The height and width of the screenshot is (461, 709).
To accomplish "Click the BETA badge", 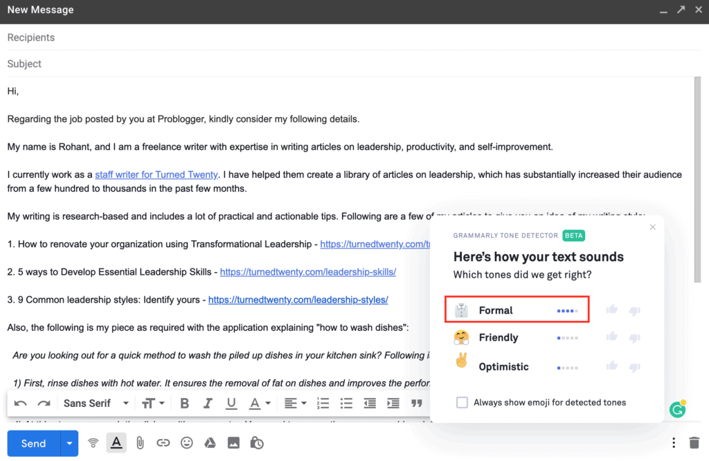I will point(574,235).
